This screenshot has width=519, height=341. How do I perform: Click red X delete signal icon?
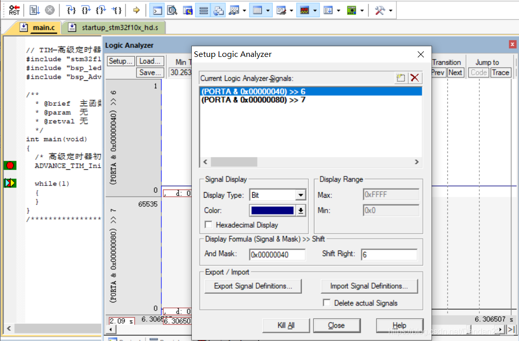tap(415, 78)
